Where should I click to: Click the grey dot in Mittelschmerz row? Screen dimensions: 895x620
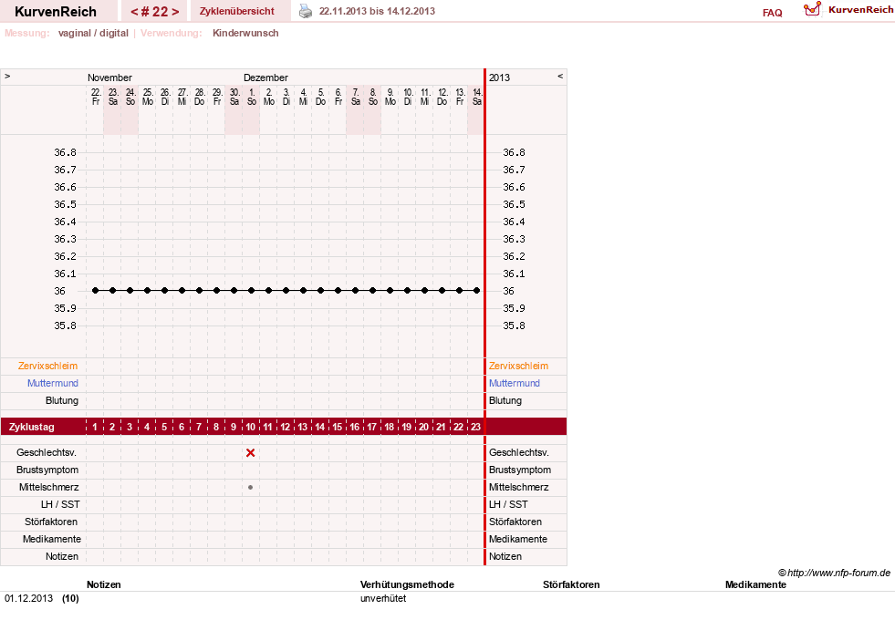tap(251, 488)
